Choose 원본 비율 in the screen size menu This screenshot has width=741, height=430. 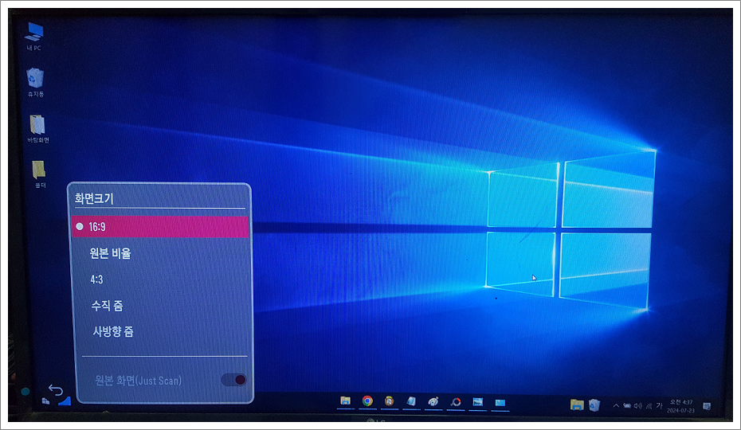coord(110,253)
